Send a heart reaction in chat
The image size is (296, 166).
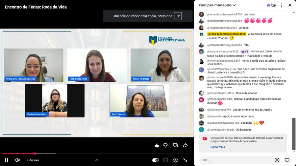click(287, 160)
